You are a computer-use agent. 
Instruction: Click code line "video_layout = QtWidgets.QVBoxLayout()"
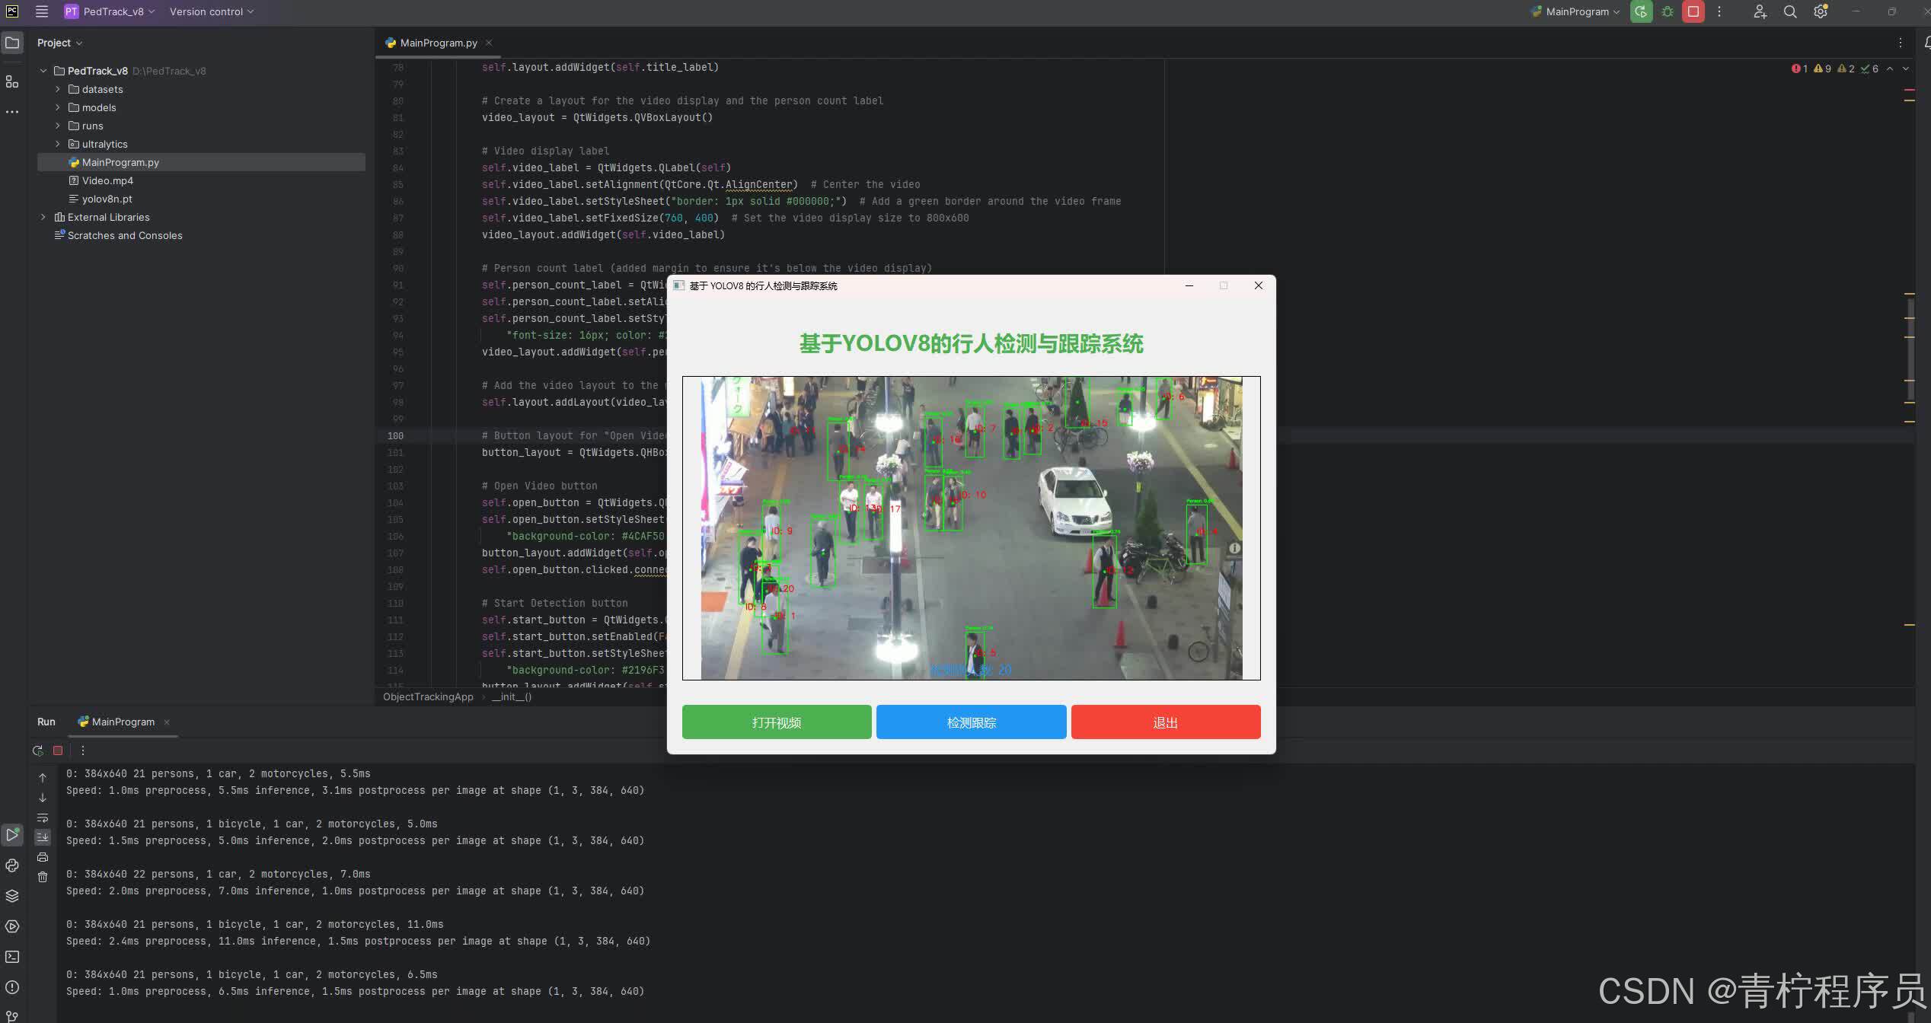pyautogui.click(x=597, y=117)
